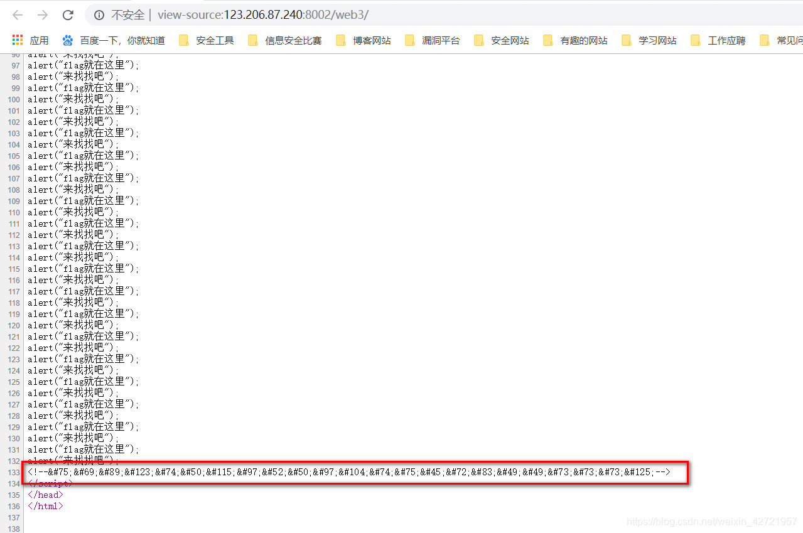Click the alert text on line 97
803x533 pixels.
(84, 65)
